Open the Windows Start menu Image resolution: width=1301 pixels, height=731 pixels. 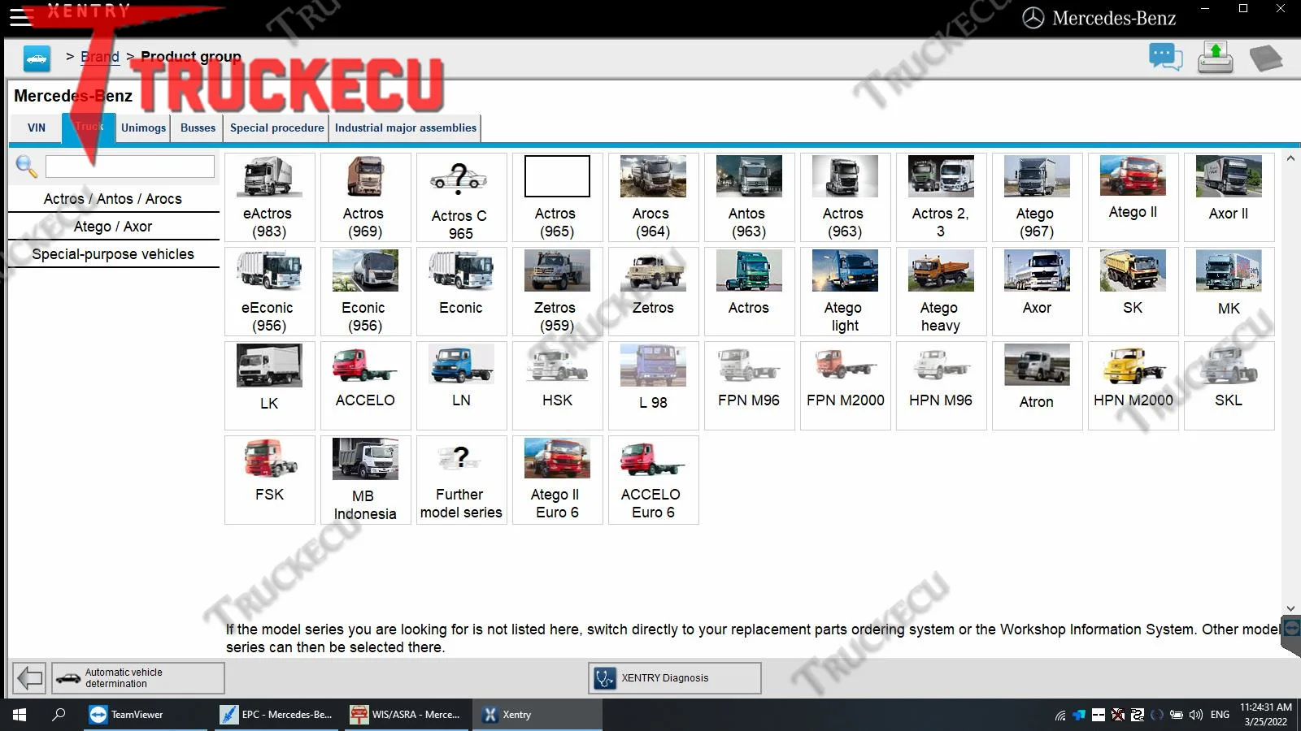click(x=20, y=715)
